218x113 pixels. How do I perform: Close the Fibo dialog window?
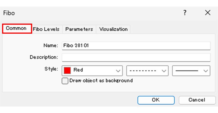pyautogui.click(x=208, y=13)
